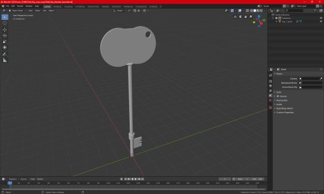Expand the Audio panel

tap(279, 105)
